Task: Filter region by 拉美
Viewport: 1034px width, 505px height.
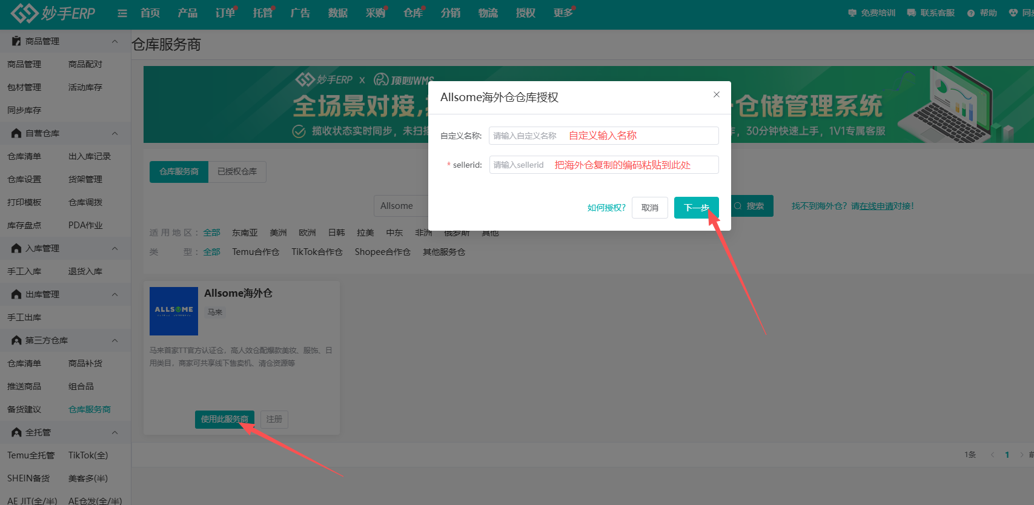Action: point(365,233)
